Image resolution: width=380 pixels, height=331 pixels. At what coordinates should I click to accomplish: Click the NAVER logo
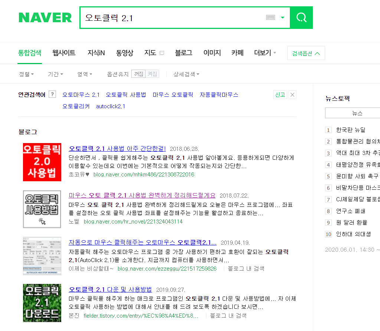pyautogui.click(x=45, y=18)
